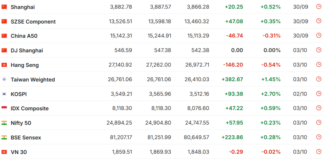Click the clock icon in the Shanghai row
The height and width of the screenshot is (159, 325).
[319, 6]
